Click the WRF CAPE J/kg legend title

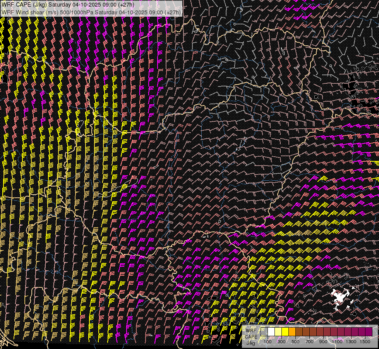click(250, 336)
